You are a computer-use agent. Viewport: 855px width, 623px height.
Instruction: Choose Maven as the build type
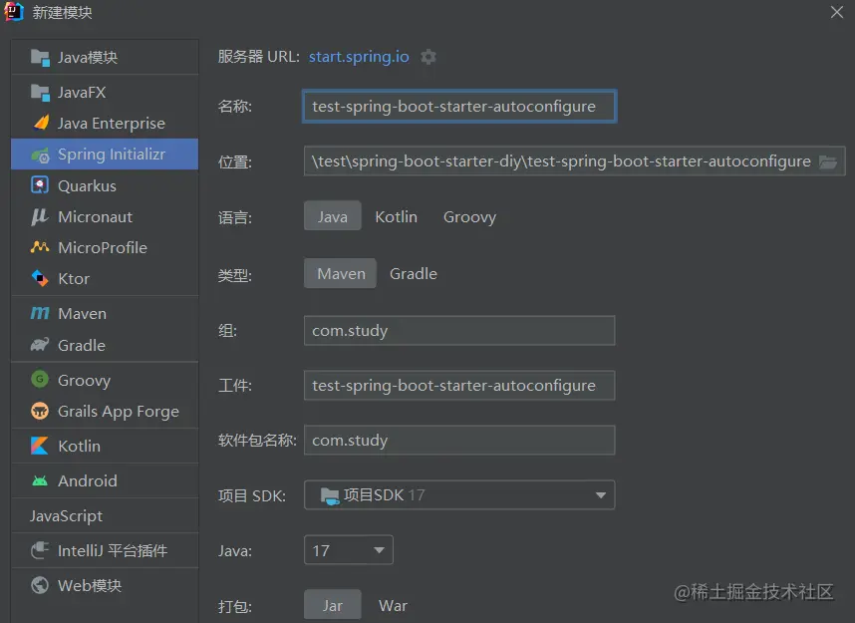pyautogui.click(x=341, y=273)
